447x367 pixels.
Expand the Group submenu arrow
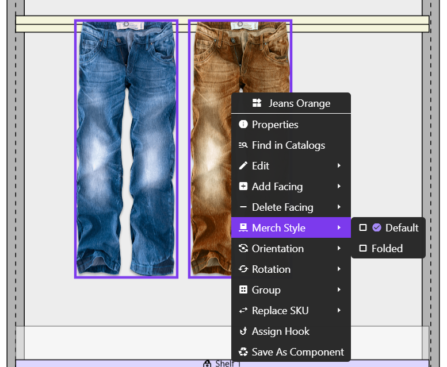tap(339, 290)
